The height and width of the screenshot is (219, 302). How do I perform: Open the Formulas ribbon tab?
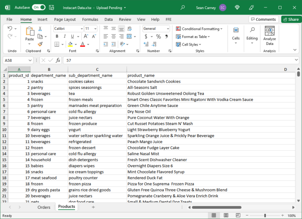[x=90, y=19]
